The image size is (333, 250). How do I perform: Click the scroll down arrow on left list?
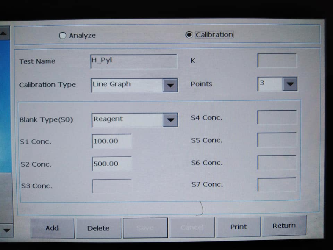6,231
